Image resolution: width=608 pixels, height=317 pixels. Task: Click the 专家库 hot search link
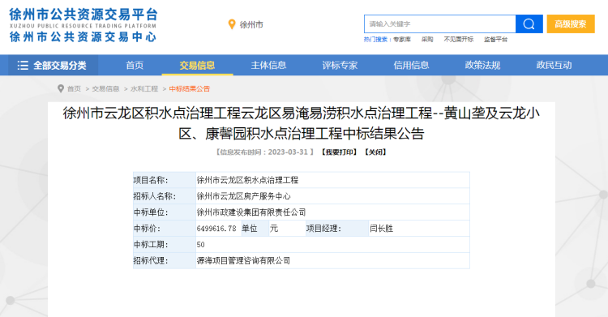(x=402, y=39)
